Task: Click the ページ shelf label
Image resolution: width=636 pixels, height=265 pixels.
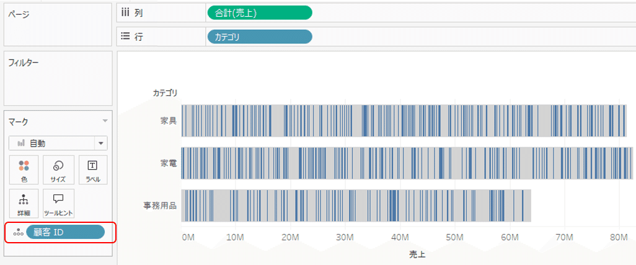Action: (19, 14)
